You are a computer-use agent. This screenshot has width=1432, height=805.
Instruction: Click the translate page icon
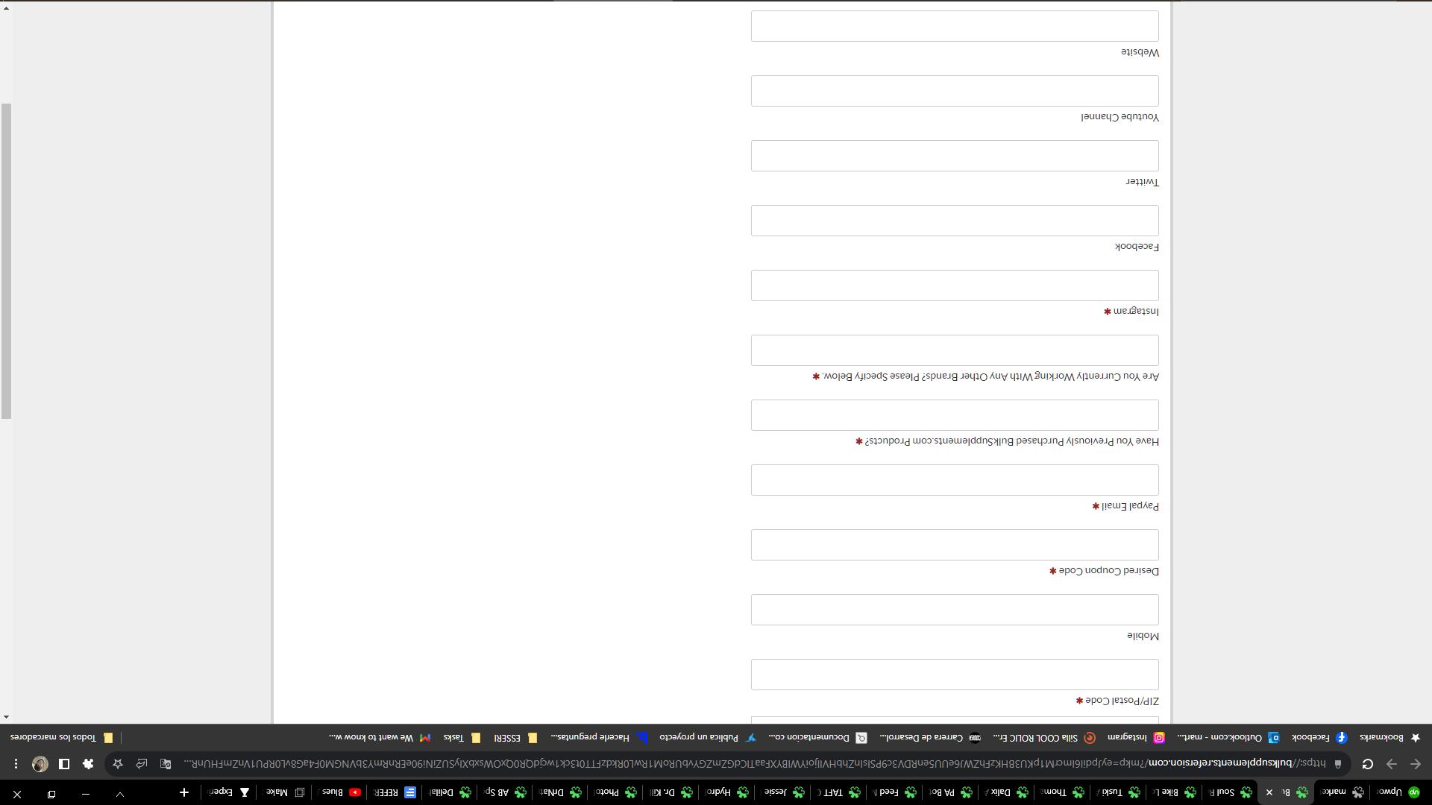coord(166,764)
